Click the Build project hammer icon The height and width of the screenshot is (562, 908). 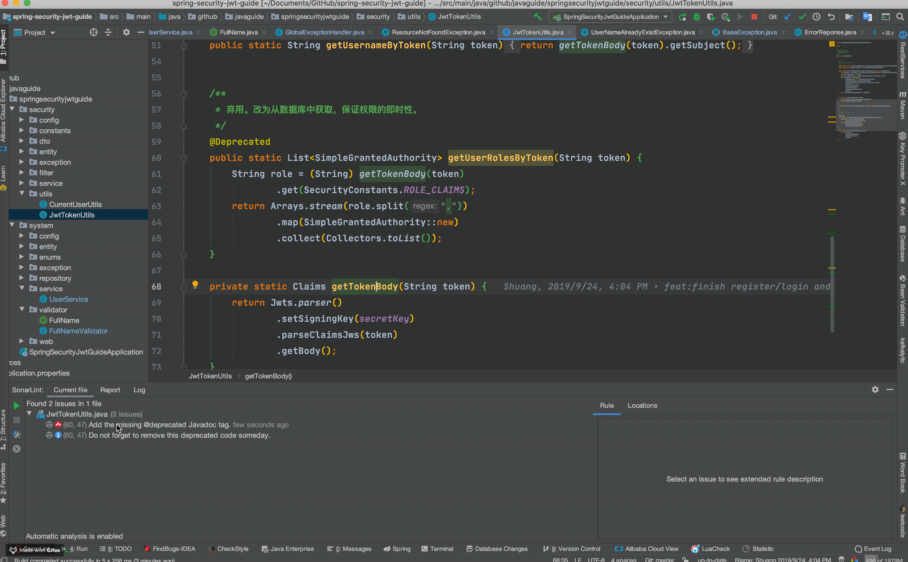pyautogui.click(x=537, y=17)
